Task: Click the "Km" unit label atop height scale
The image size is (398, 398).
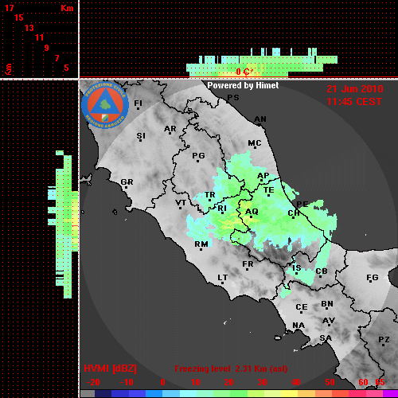Action: pos(67,8)
